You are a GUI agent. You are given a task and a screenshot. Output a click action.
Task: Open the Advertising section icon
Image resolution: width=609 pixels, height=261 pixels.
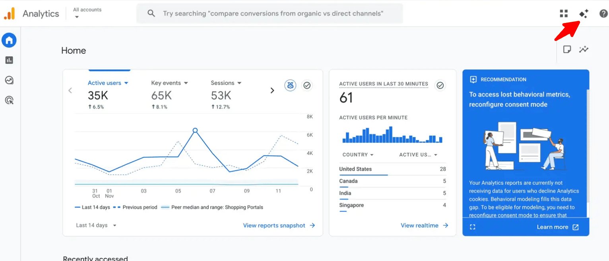pyautogui.click(x=9, y=100)
